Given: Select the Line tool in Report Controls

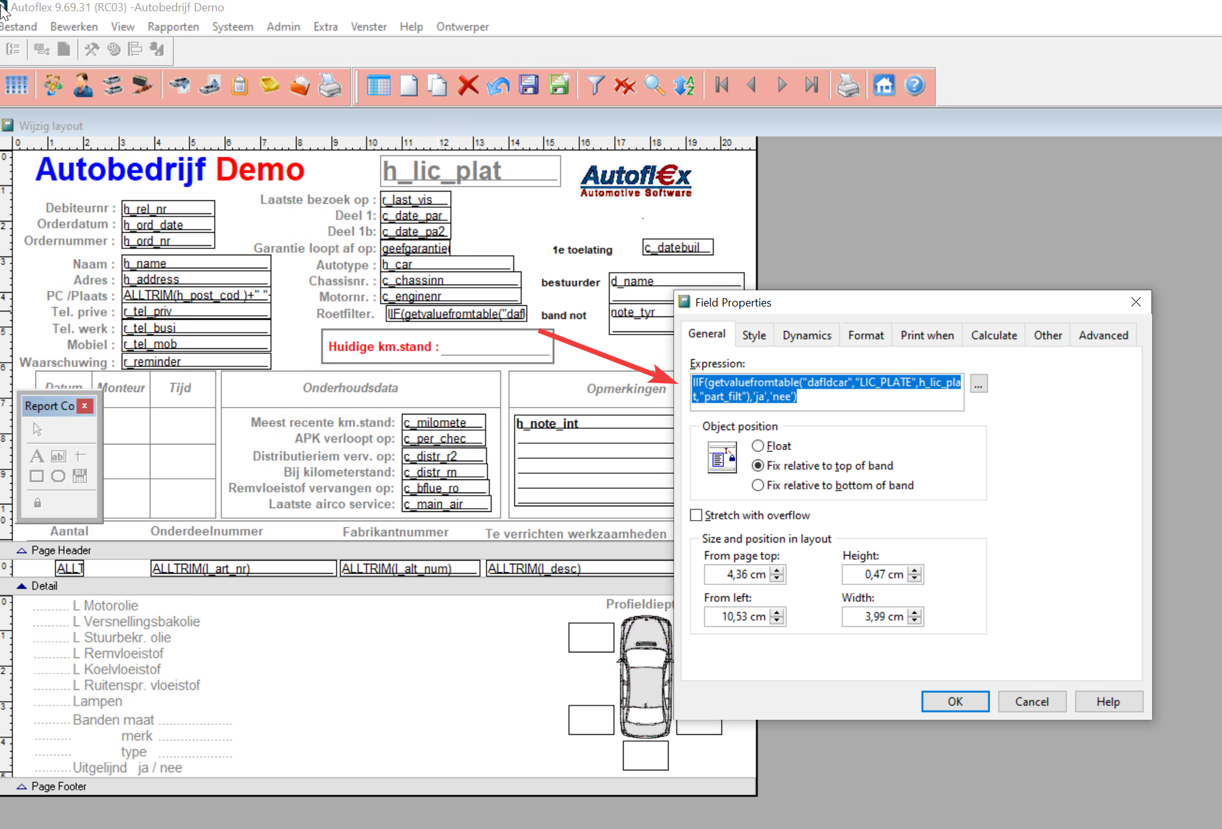Looking at the screenshot, I should tap(80, 456).
